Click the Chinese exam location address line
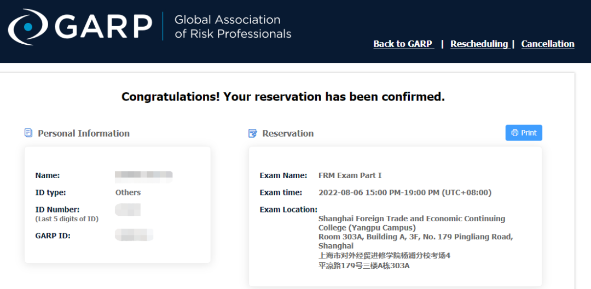 click(x=384, y=256)
